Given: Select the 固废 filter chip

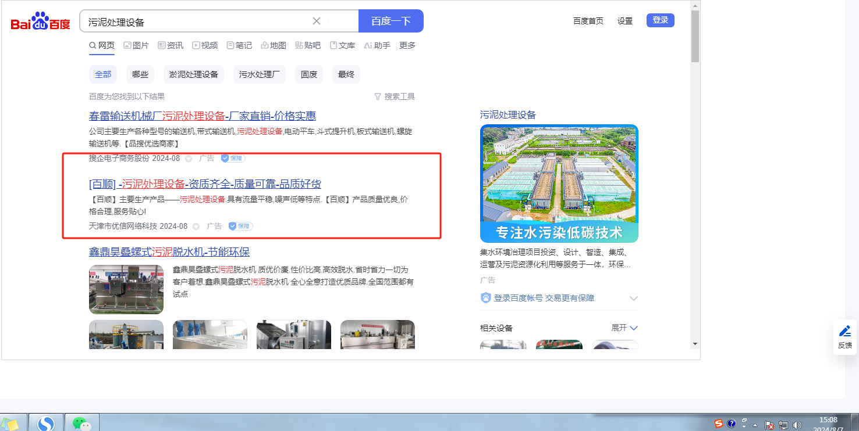Looking at the screenshot, I should [x=309, y=74].
